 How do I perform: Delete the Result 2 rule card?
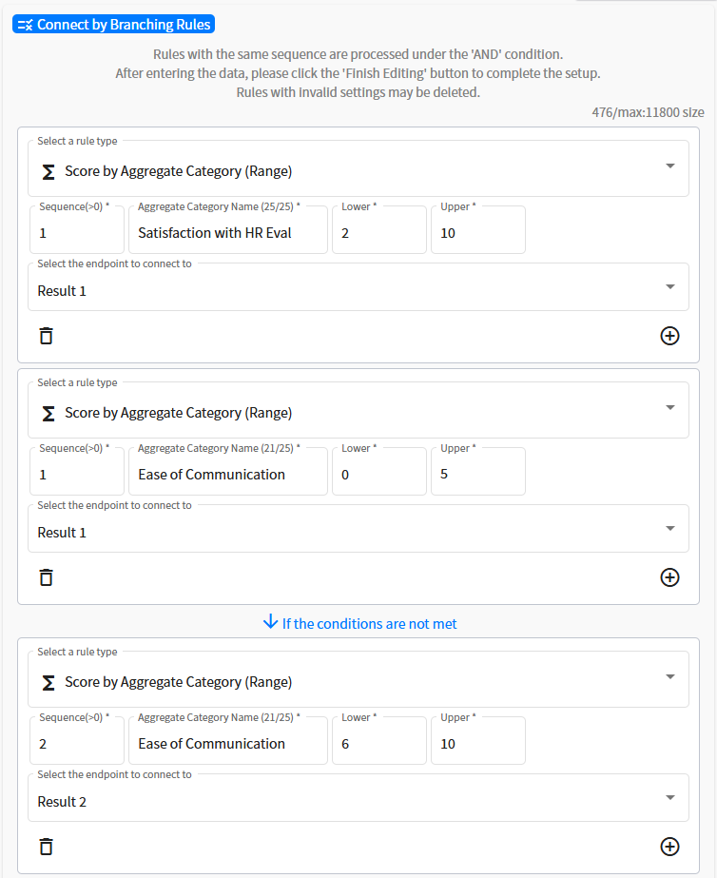coord(47,847)
